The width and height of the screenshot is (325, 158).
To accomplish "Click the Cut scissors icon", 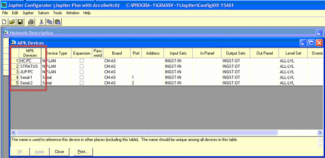I will point(41,22).
